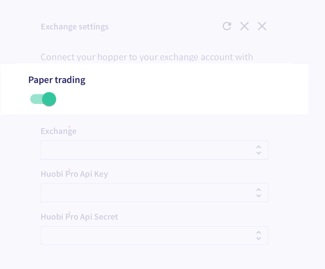Click the Huobi Pro Api Key label
Image resolution: width=325 pixels, height=269 pixels.
tap(74, 174)
